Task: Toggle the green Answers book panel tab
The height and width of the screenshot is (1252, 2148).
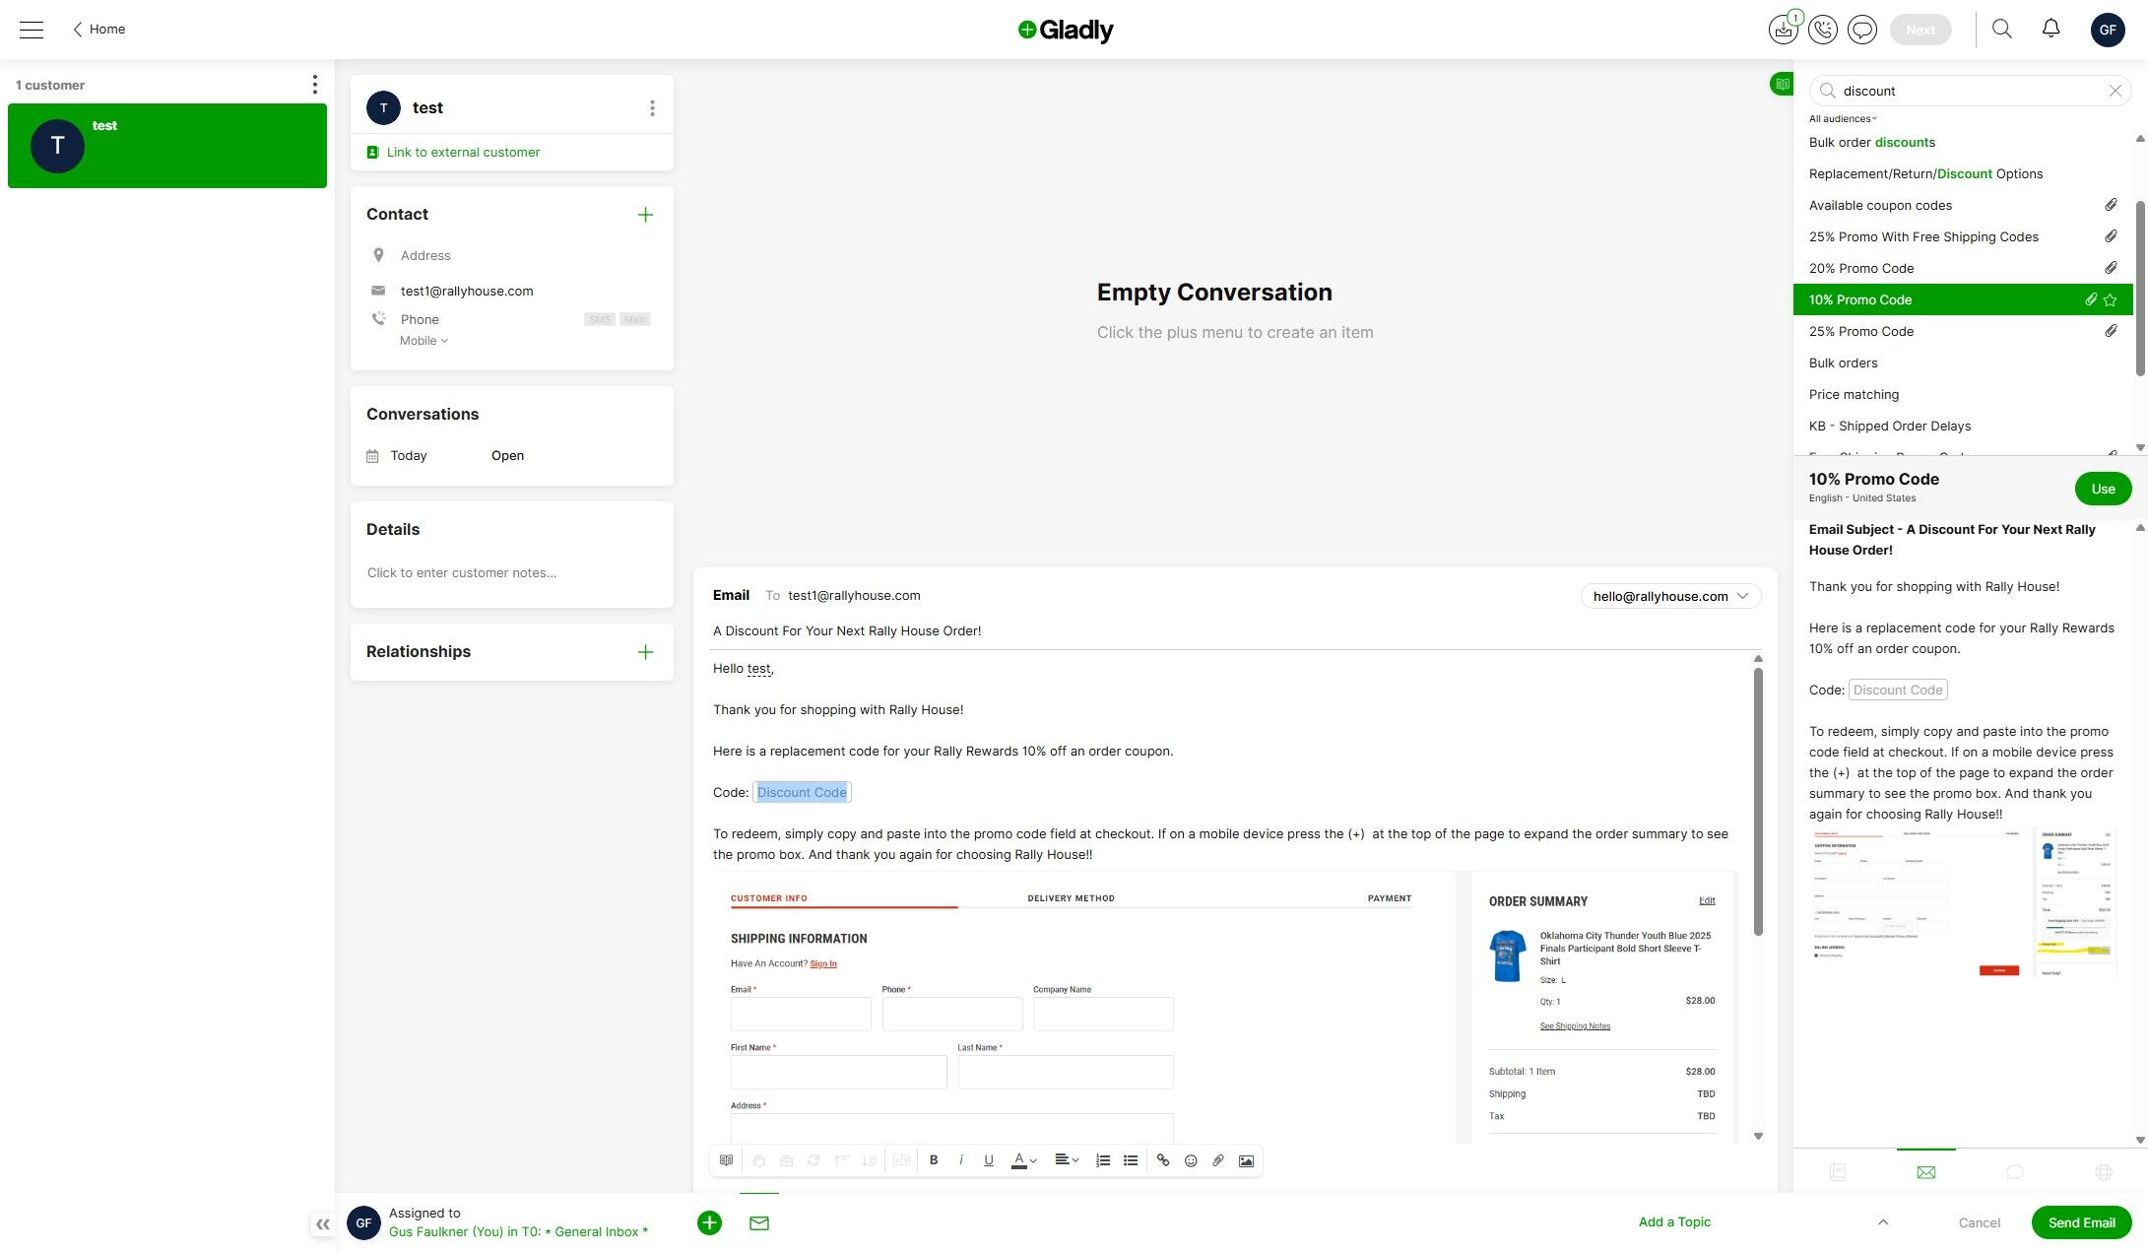Action: [1782, 84]
